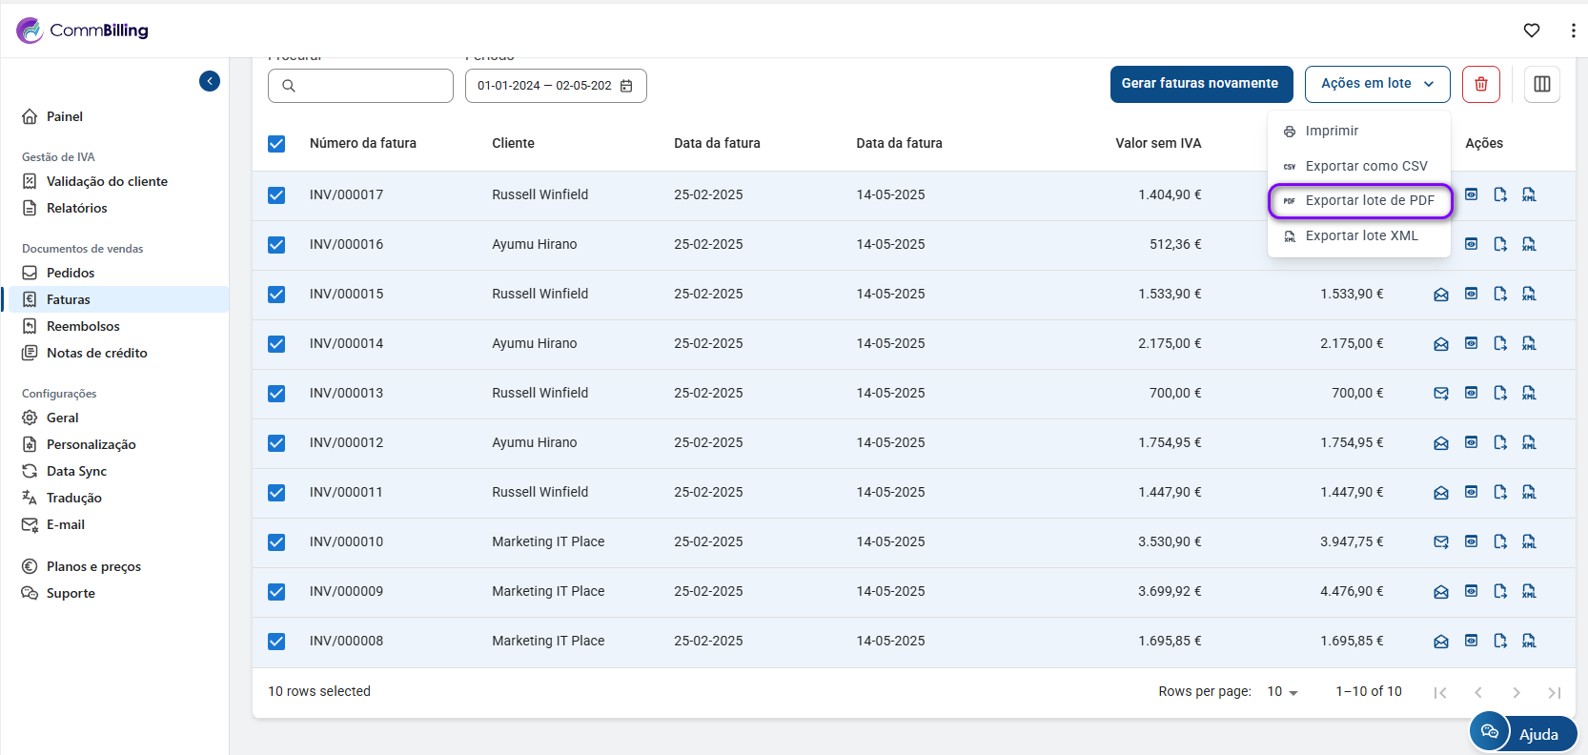Open the column layout settings icon
Image resolution: width=1588 pixels, height=755 pixels.
pos(1541,84)
